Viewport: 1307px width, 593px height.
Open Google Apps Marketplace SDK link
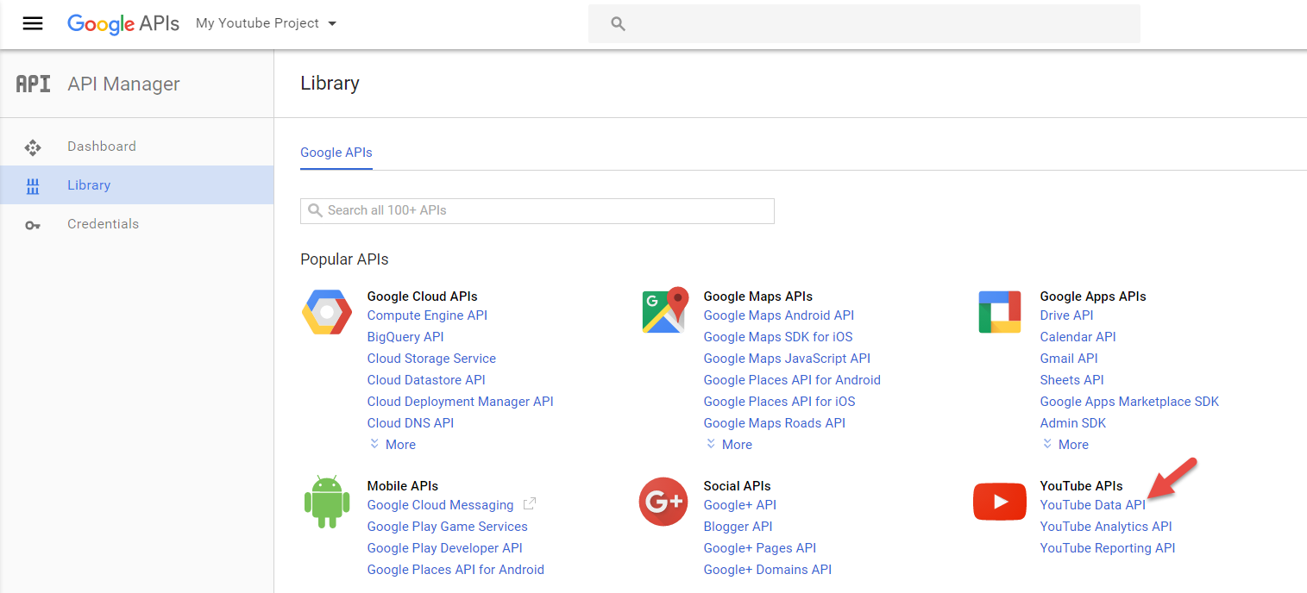(1130, 402)
